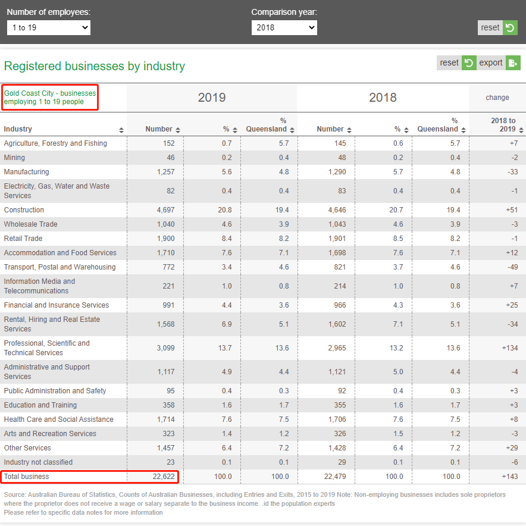The width and height of the screenshot is (526, 526).
Task: Open the Comparison year dropdown
Action: [x=284, y=27]
